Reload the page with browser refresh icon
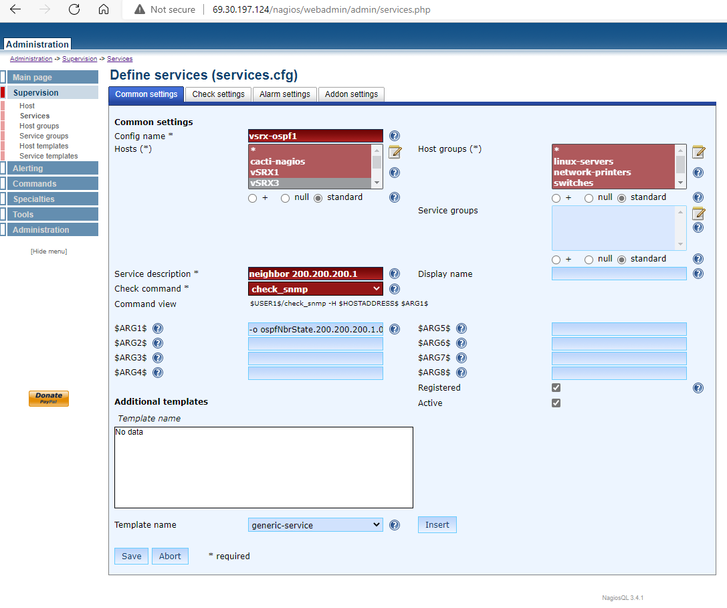The image size is (727, 608). point(74,9)
